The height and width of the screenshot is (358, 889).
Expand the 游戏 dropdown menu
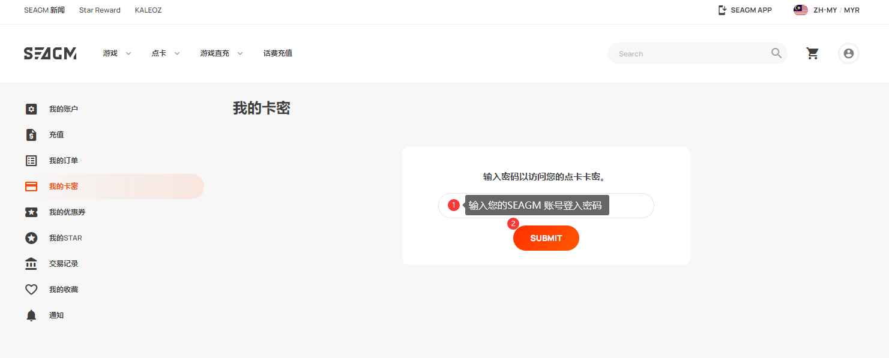pos(117,53)
